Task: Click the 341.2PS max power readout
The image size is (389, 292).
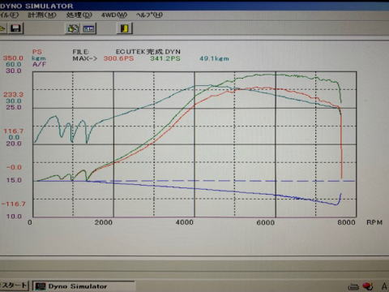Action: click(x=165, y=58)
